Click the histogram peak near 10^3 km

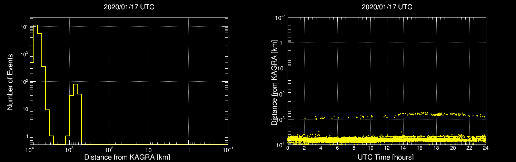[x=75, y=114]
